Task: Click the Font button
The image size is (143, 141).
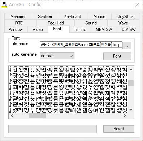Action: point(117,56)
